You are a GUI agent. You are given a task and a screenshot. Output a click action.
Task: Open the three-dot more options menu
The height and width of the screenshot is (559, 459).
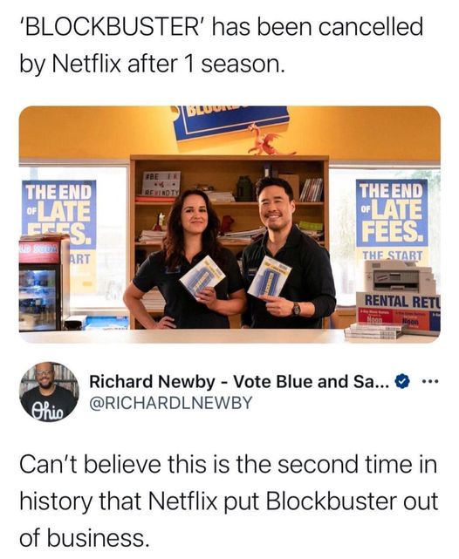click(x=429, y=382)
